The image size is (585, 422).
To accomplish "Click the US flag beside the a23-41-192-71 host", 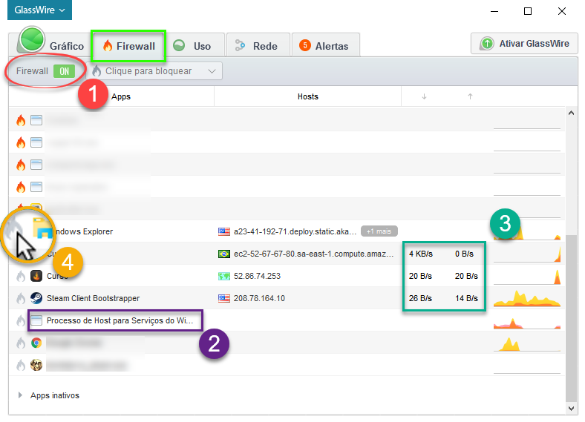I will tap(224, 231).
